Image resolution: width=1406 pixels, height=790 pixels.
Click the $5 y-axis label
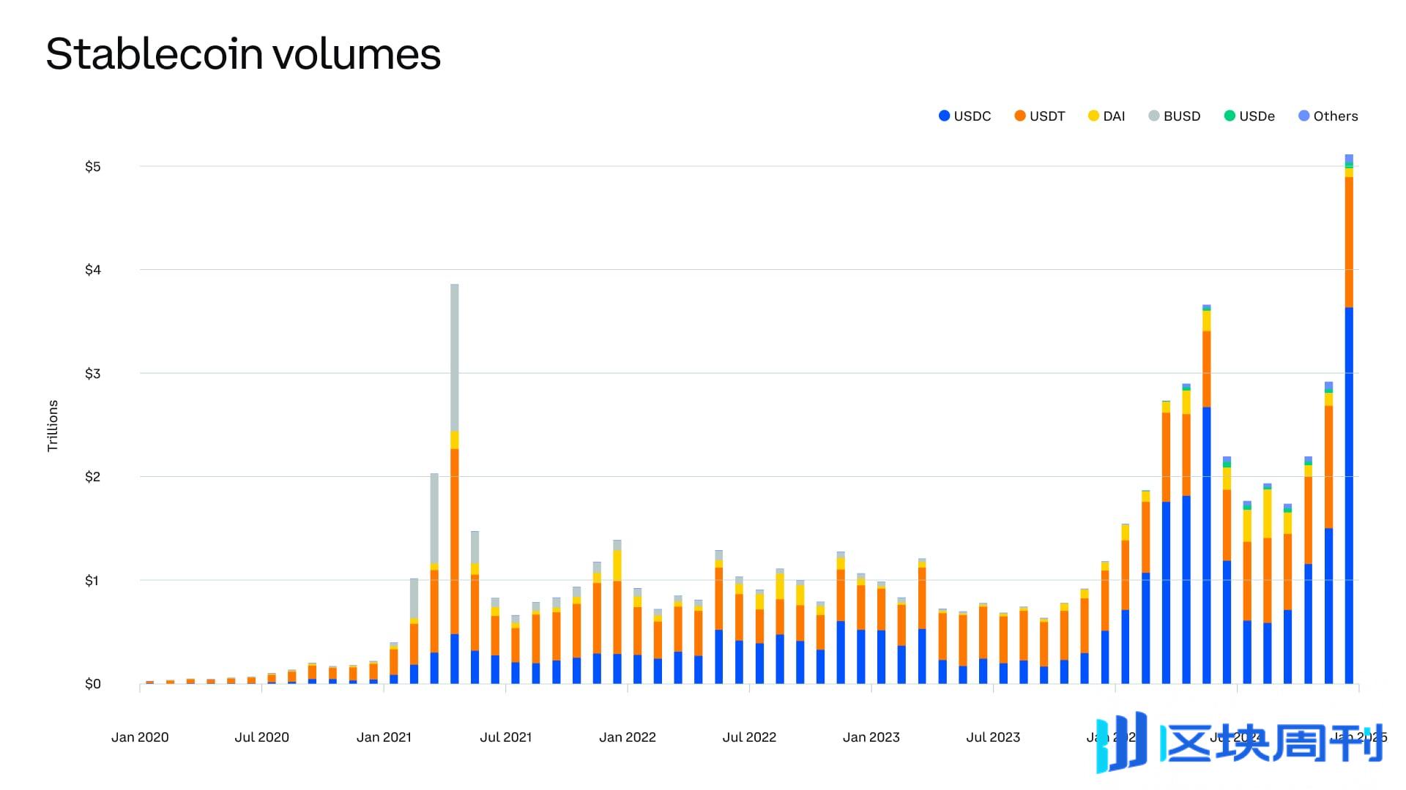(93, 167)
